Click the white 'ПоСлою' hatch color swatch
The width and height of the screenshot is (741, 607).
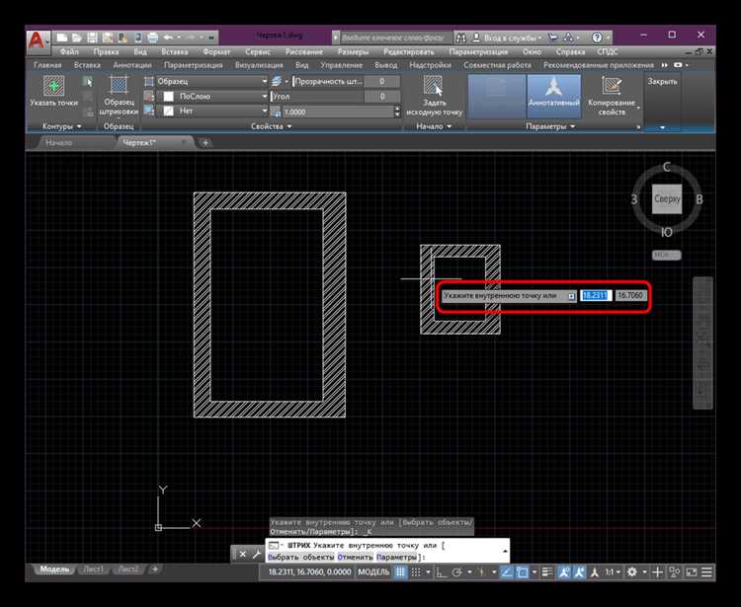point(168,97)
